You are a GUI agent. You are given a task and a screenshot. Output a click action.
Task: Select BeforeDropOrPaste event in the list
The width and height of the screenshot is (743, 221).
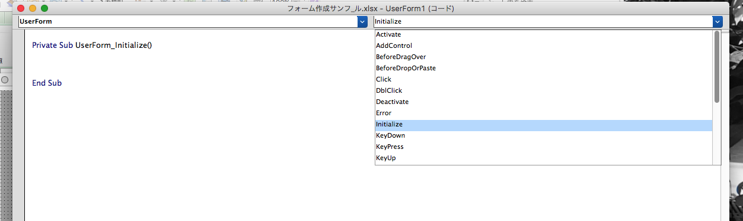click(x=543, y=68)
